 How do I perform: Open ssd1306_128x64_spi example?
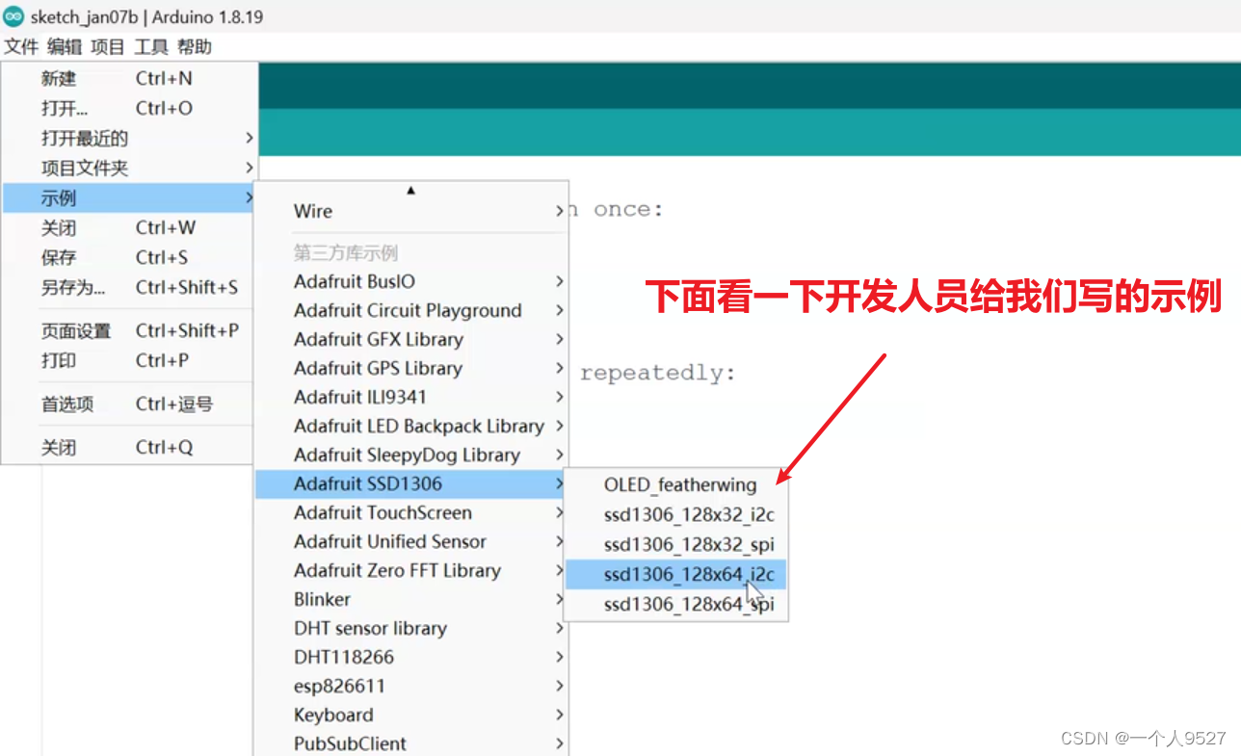pyautogui.click(x=675, y=605)
